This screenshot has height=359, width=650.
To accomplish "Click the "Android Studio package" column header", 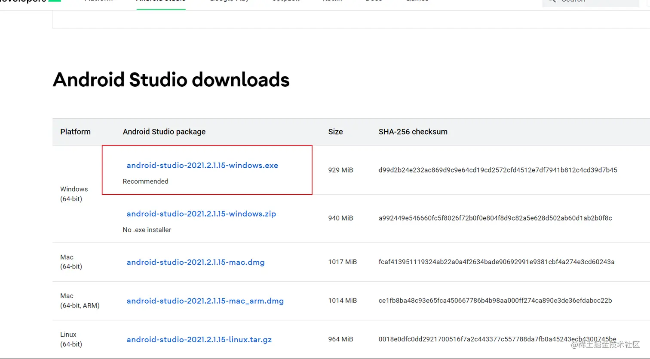I will pyautogui.click(x=164, y=132).
